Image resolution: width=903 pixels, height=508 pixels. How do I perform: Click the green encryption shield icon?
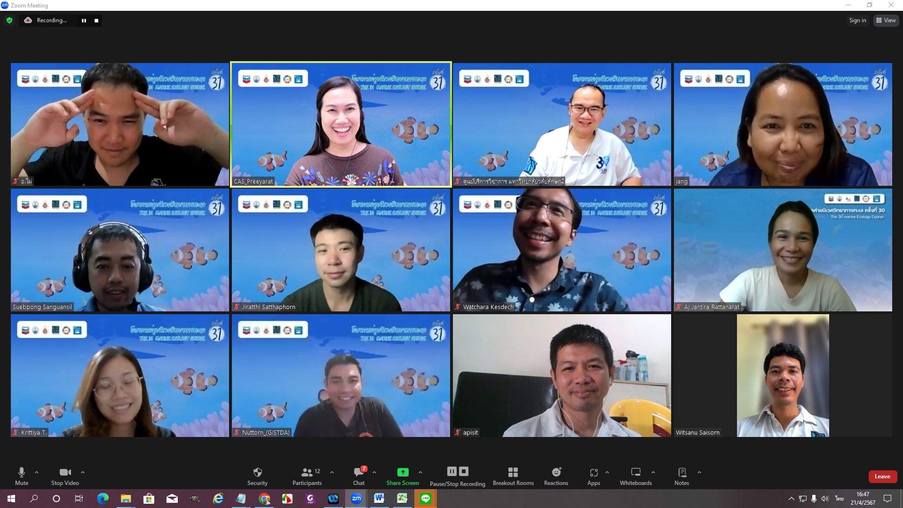pyautogui.click(x=9, y=20)
